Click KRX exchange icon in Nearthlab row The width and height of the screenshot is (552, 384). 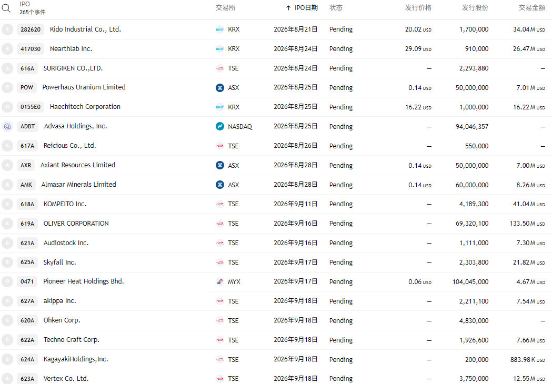pyautogui.click(x=219, y=49)
